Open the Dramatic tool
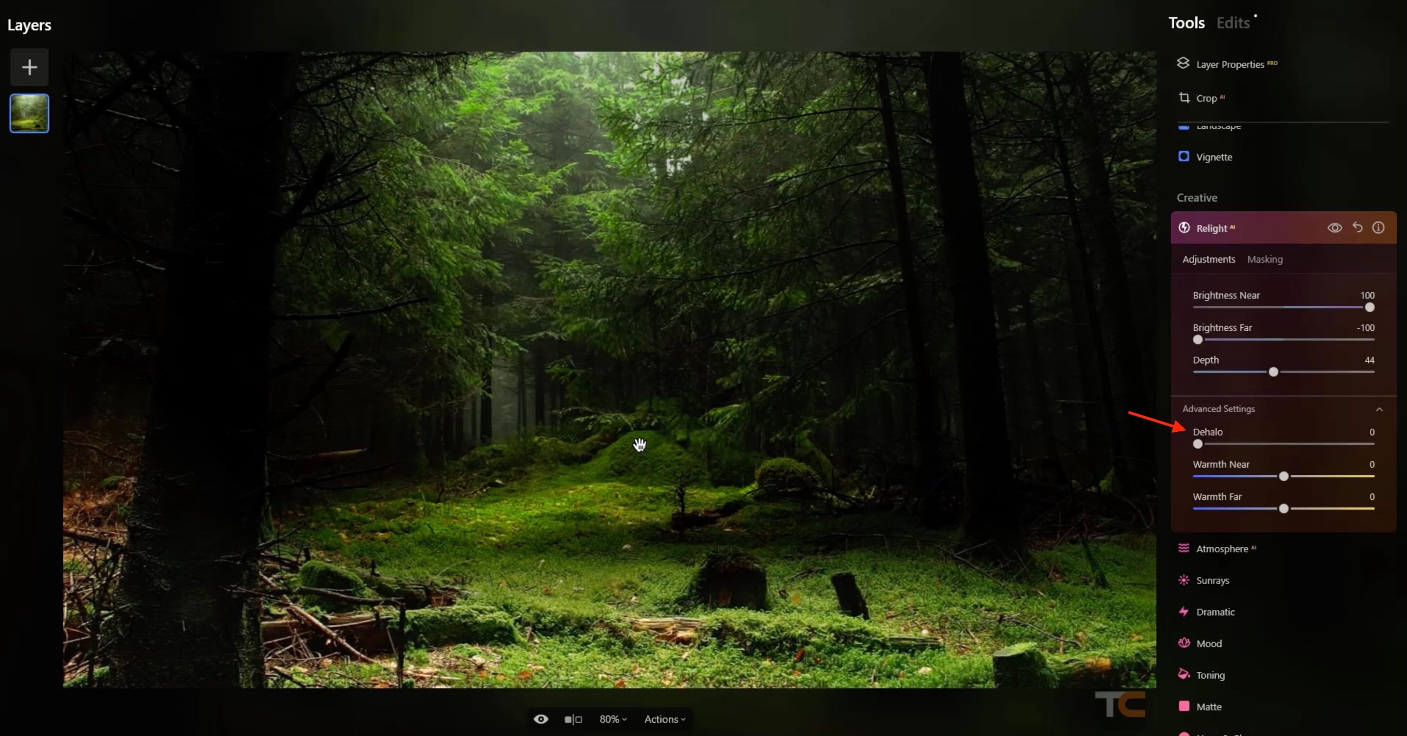Screen dimensions: 1407x736 (x=1215, y=612)
